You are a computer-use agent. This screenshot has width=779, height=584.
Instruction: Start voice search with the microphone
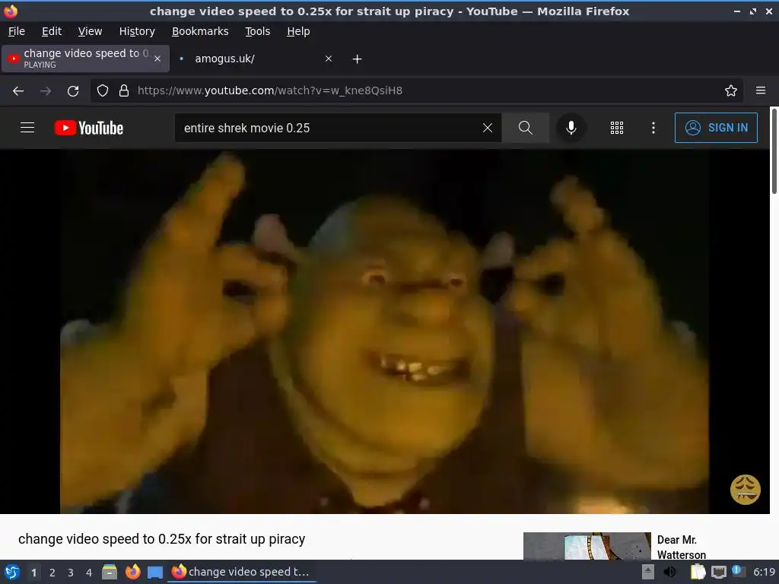pyautogui.click(x=571, y=128)
